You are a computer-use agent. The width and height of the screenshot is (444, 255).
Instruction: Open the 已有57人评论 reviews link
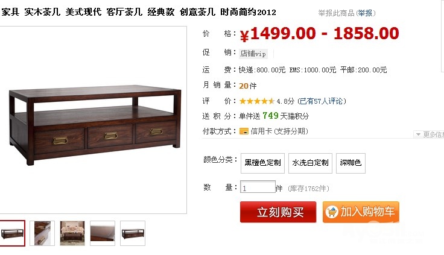tap(322, 101)
